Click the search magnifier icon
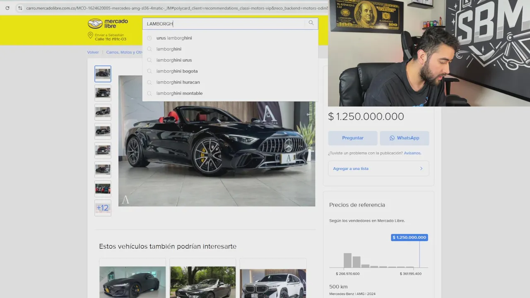Viewport: 530px width, 298px height. click(311, 23)
